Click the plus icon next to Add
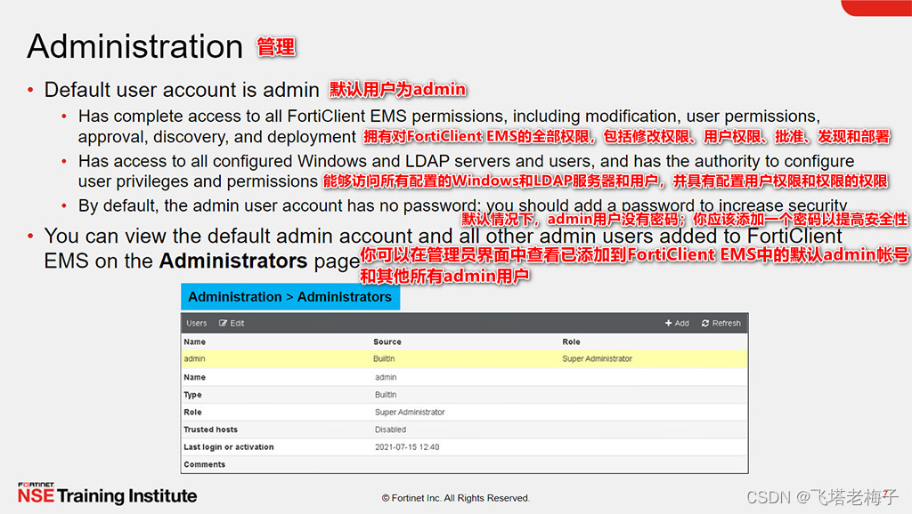The image size is (912, 514). (668, 323)
